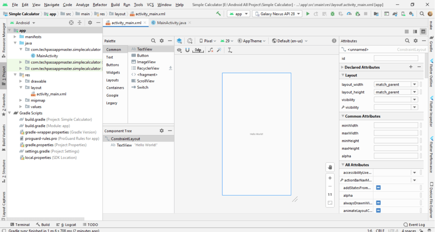436x232 pixels.
Task: Open Design surface layers icon
Action: pos(179,41)
